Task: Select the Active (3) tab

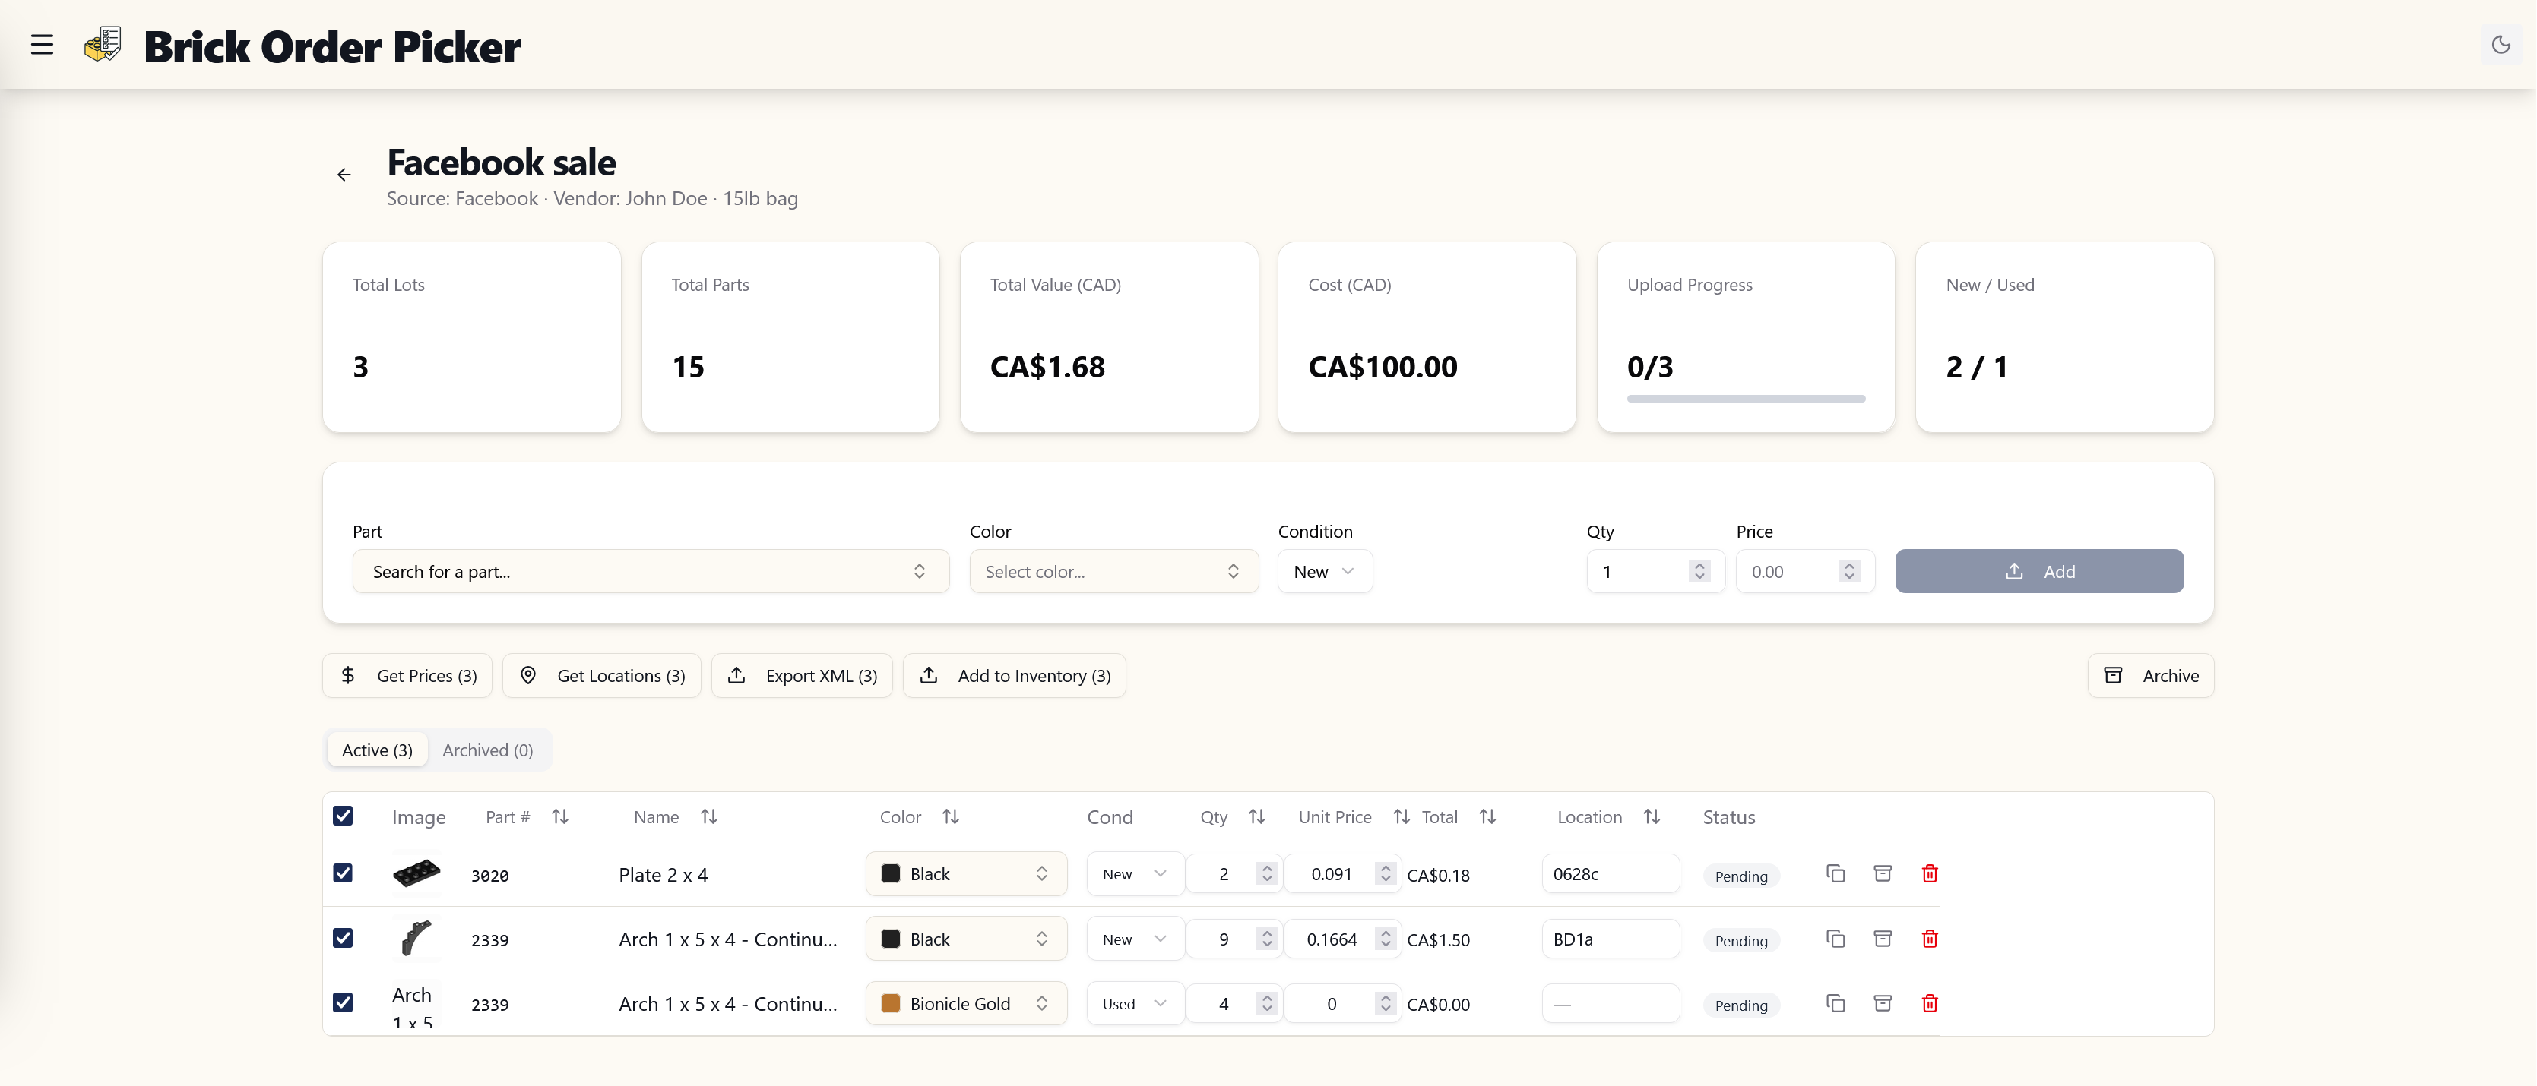Action: point(377,750)
